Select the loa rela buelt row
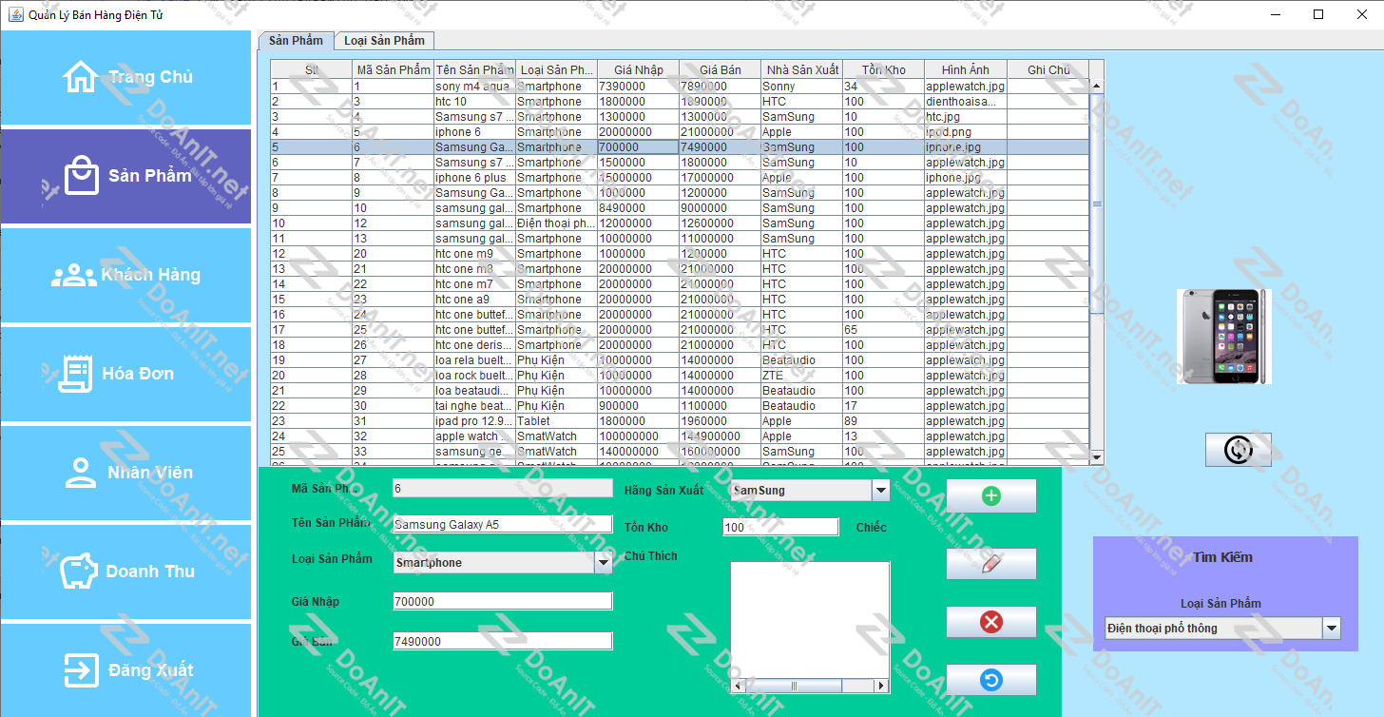Image resolution: width=1384 pixels, height=717 pixels. click(x=680, y=360)
